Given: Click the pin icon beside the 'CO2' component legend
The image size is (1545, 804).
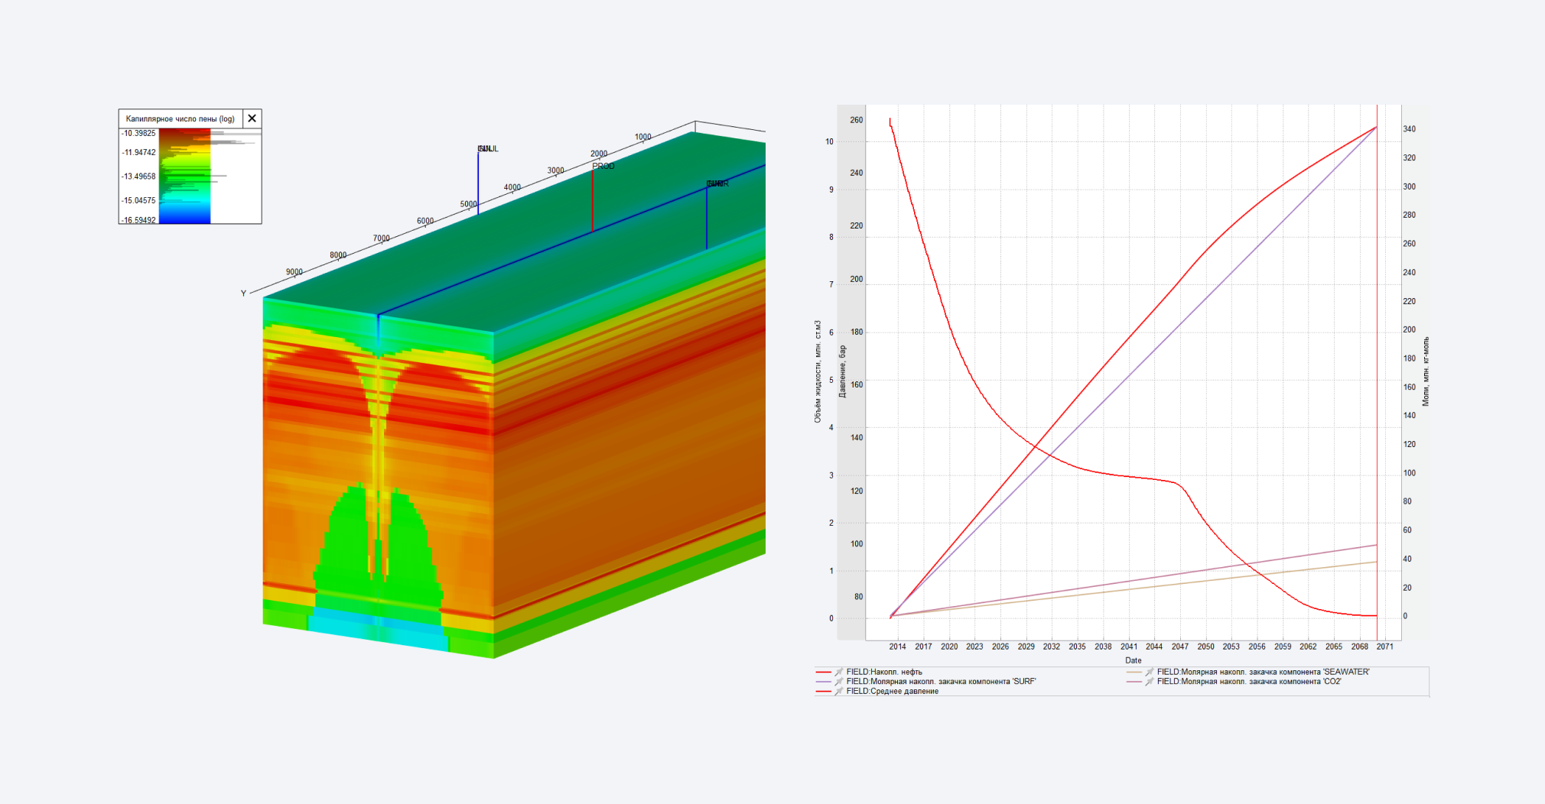Looking at the screenshot, I should coord(1150,681).
